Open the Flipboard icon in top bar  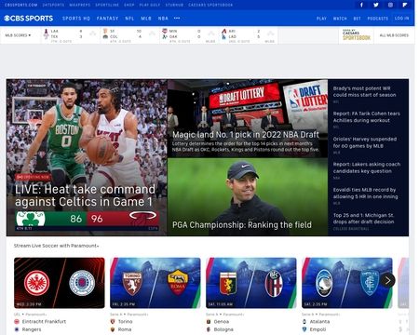point(405,5)
